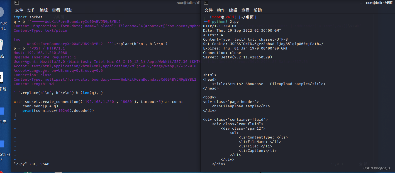The height and width of the screenshot is (173, 395).
Task: Click the 'POST / HTTP/1.1' code line
Action: [x=39, y=48]
